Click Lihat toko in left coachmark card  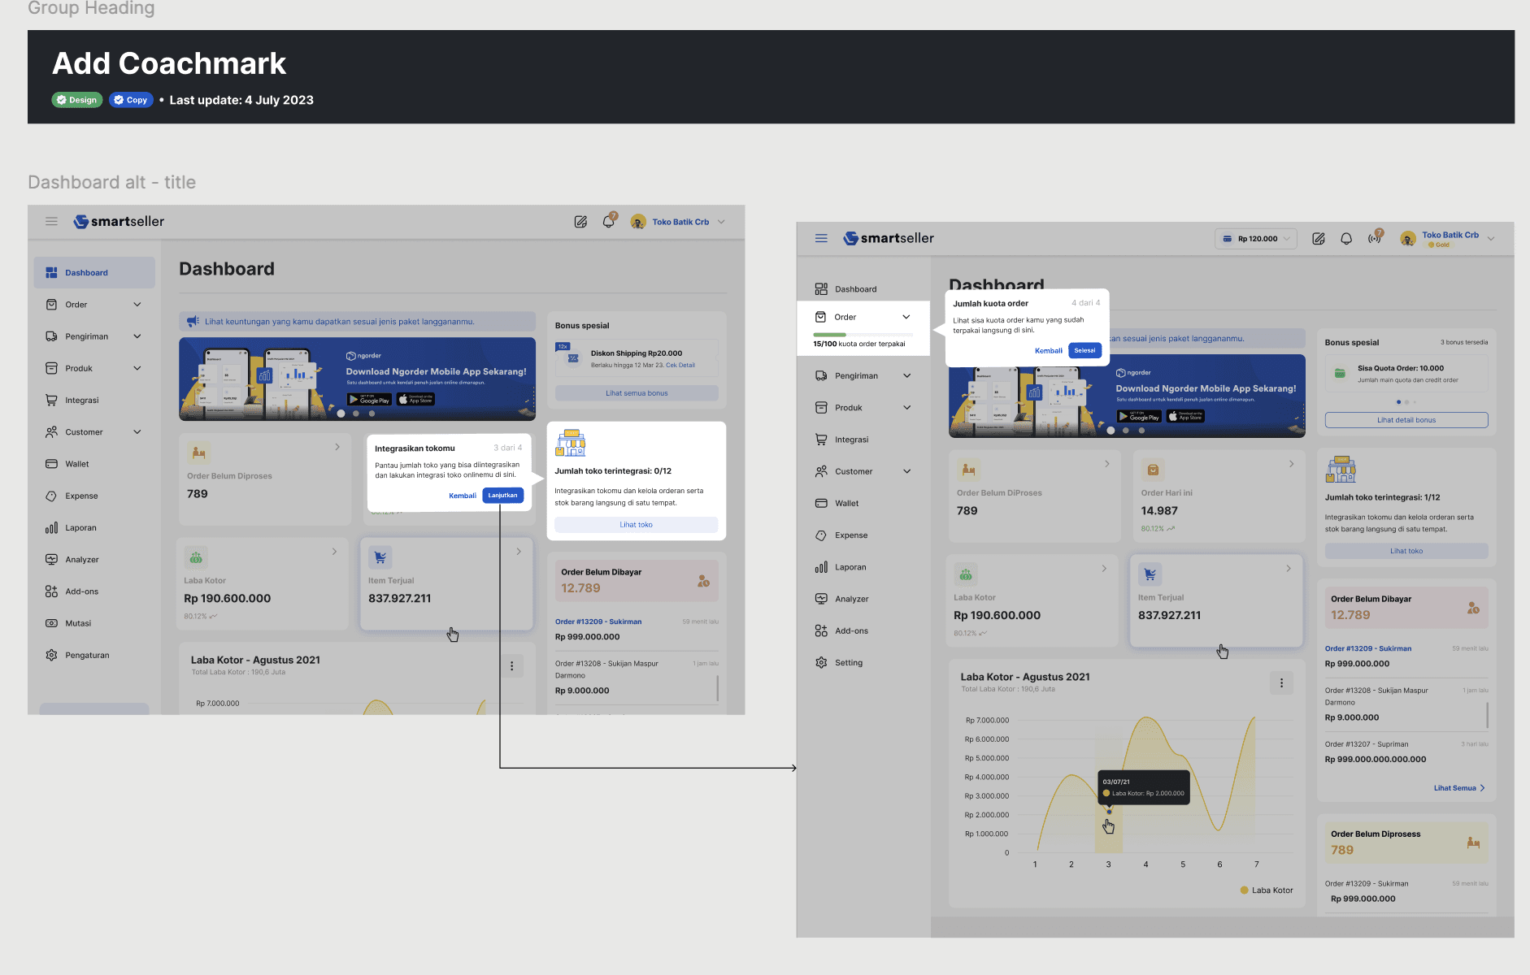[x=637, y=525]
